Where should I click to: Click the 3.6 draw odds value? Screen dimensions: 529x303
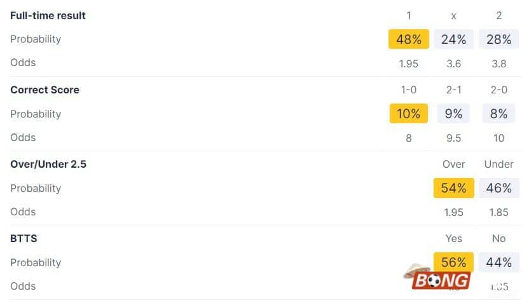(453, 64)
